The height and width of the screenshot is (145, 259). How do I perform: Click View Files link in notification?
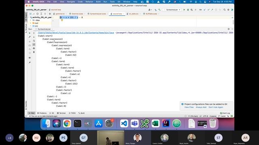coord(189,107)
